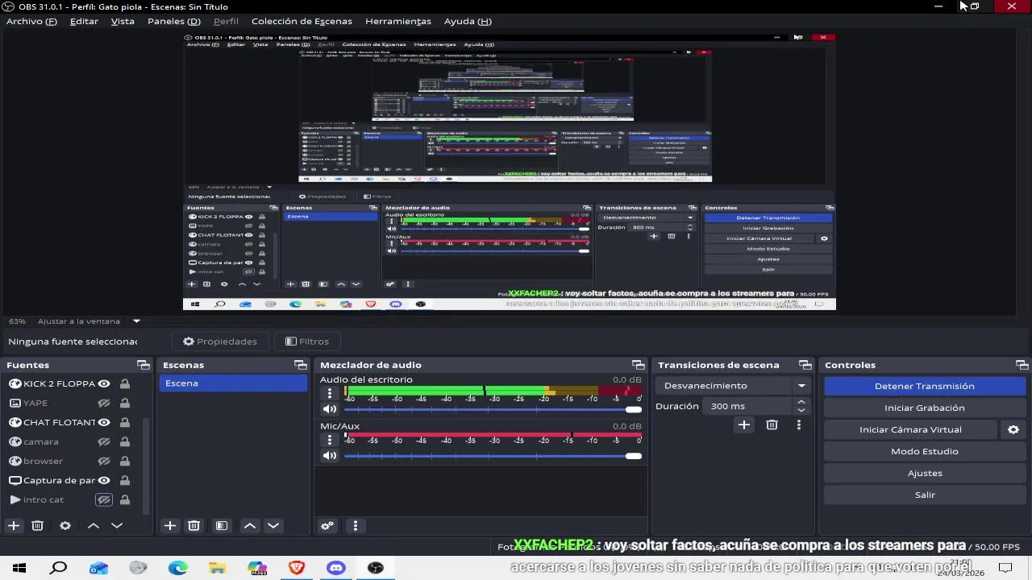Click Detener Transmisión button
This screenshot has height=580, width=1032.
tap(925, 386)
